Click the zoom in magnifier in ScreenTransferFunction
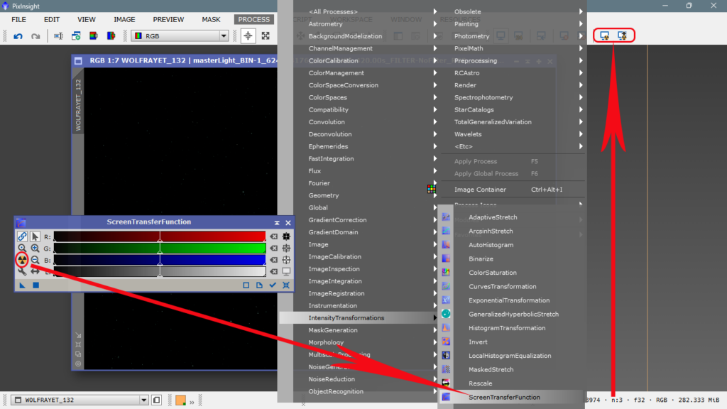 coord(35,248)
